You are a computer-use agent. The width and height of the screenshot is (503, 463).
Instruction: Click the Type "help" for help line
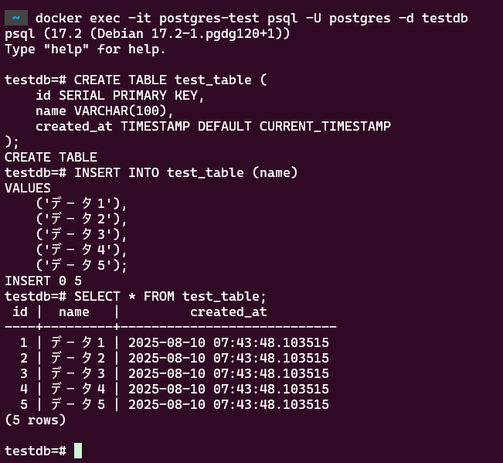[85, 49]
